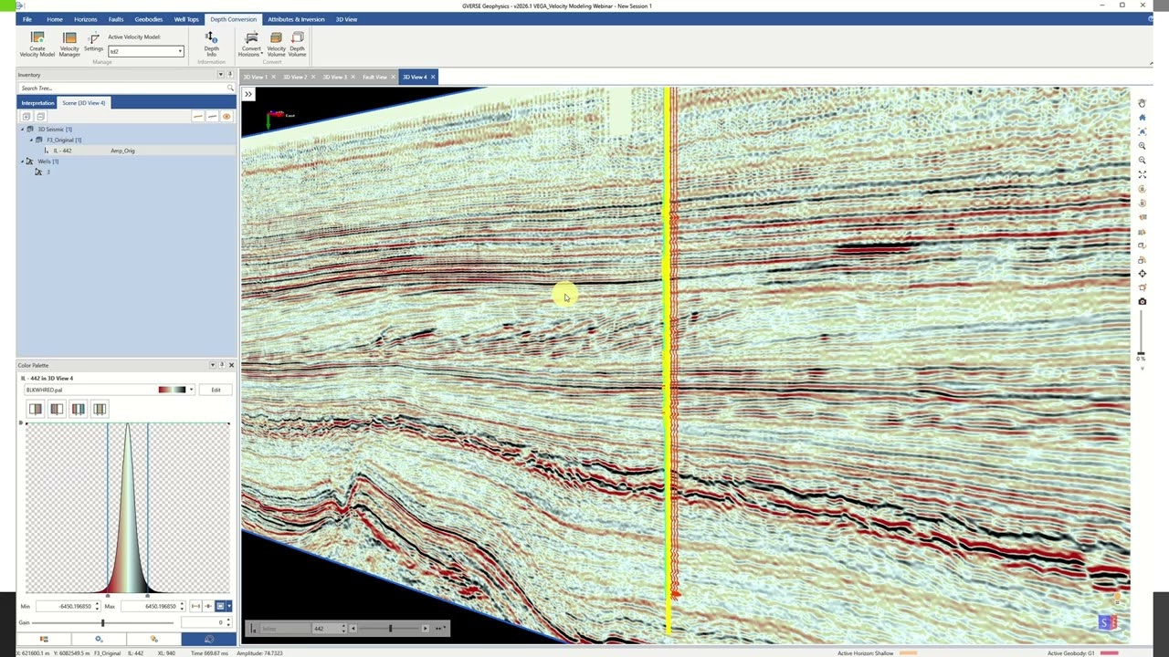Step inline slider left arrow
Viewport: 1169px width, 657px height.
coord(353,628)
